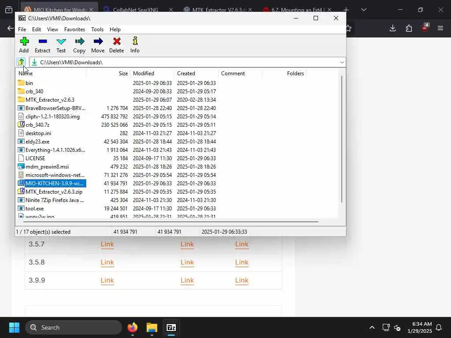Click last Link in the 3.5.7 row
Screen dimensions: 451x338
click(242, 244)
